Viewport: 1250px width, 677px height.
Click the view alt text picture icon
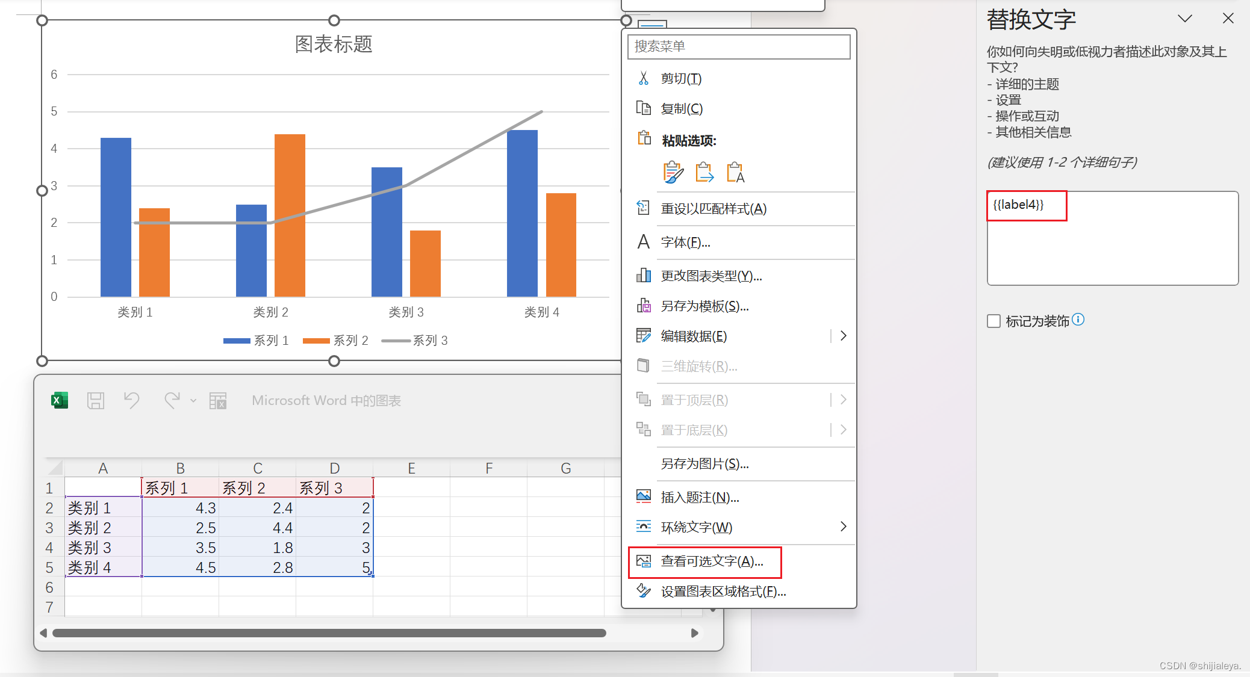tap(644, 561)
